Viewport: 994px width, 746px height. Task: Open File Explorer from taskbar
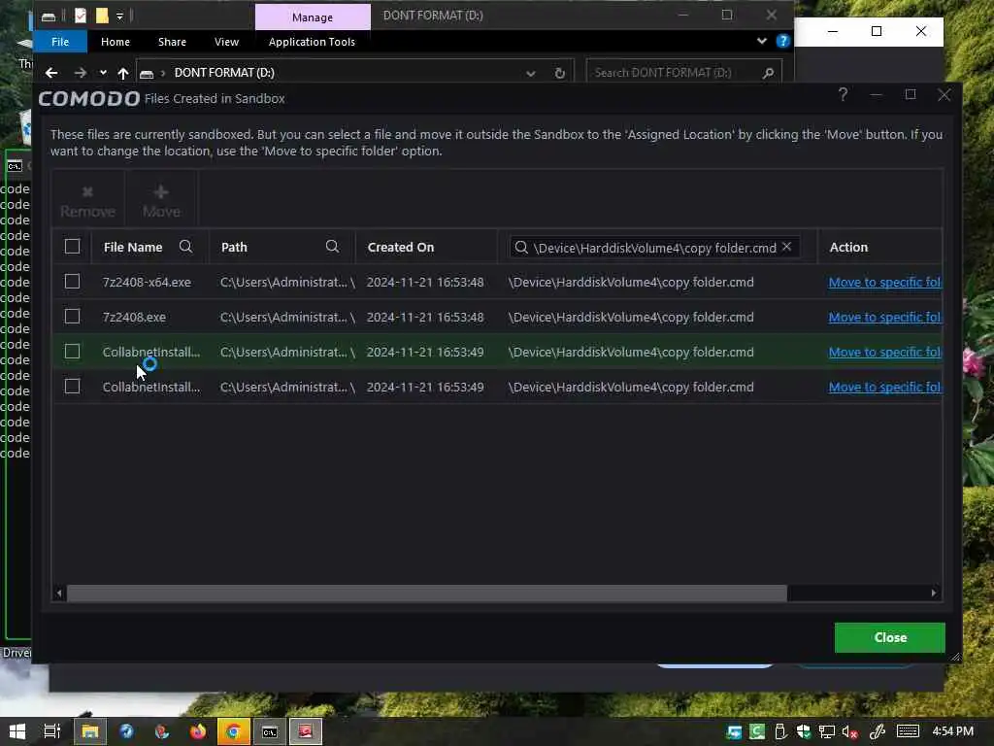90,731
